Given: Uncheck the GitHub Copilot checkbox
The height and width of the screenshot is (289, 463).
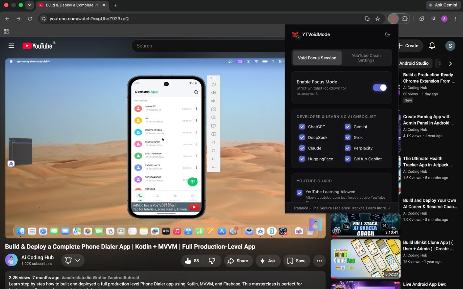Looking at the screenshot, I should tap(348, 159).
